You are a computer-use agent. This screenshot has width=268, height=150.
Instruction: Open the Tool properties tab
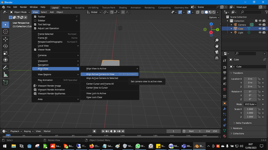225,60
